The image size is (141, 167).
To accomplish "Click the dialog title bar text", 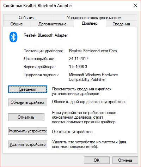I will [x=38, y=6].
